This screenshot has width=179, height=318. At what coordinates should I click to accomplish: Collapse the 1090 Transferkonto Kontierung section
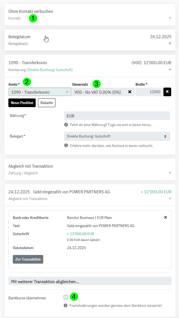tap(170, 70)
